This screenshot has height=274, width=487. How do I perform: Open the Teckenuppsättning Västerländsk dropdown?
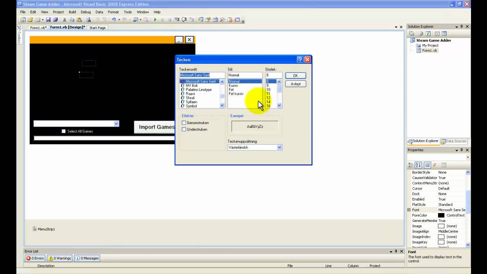point(279,147)
